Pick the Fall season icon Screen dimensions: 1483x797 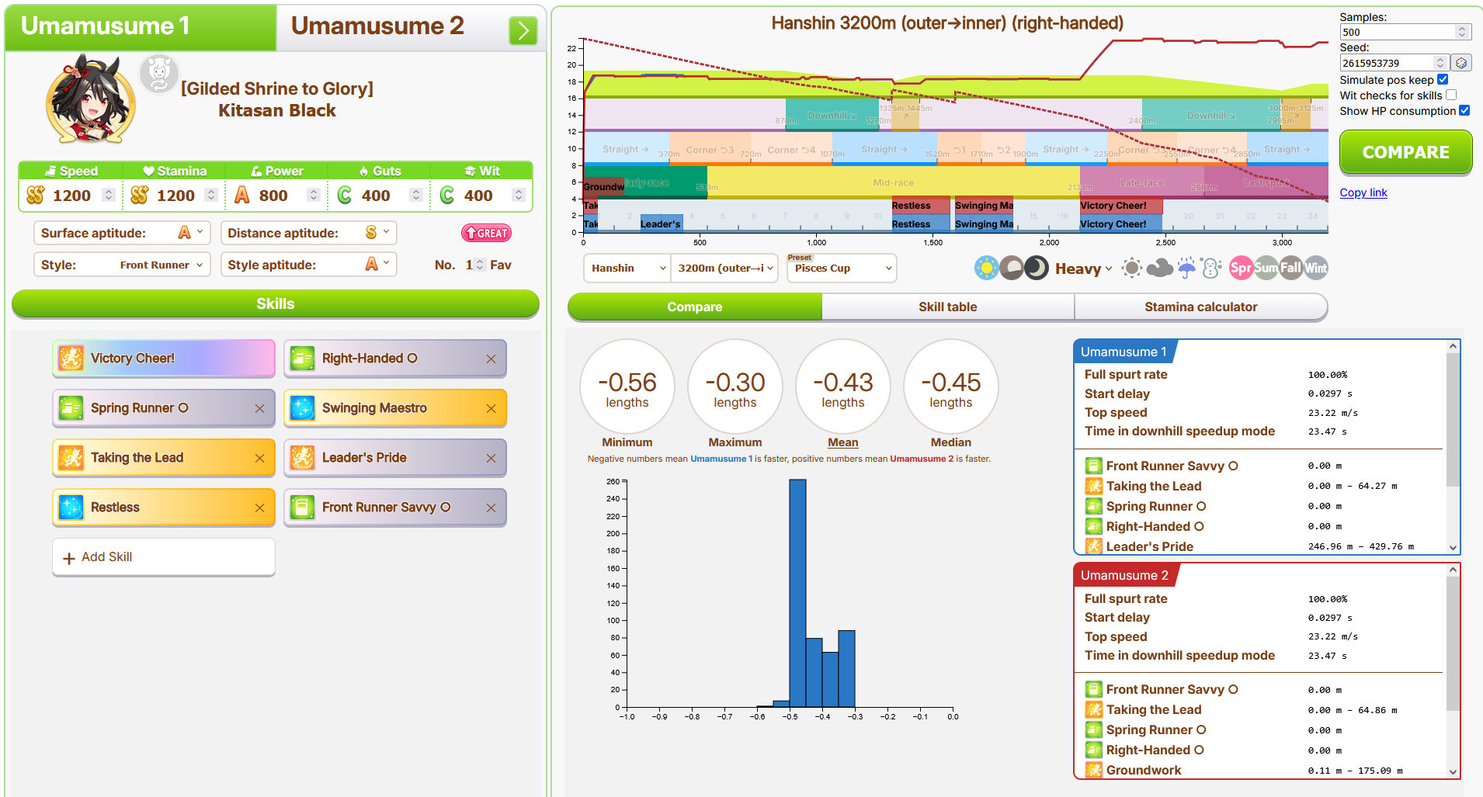point(1290,269)
